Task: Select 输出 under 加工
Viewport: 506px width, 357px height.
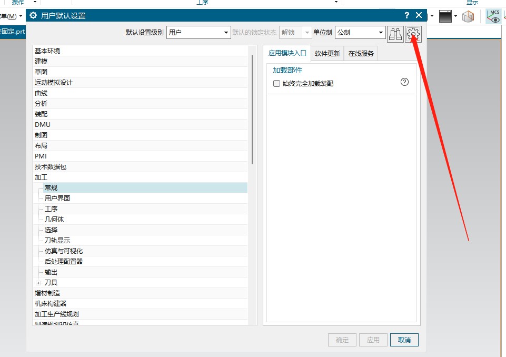Action: pyautogui.click(x=145, y=272)
